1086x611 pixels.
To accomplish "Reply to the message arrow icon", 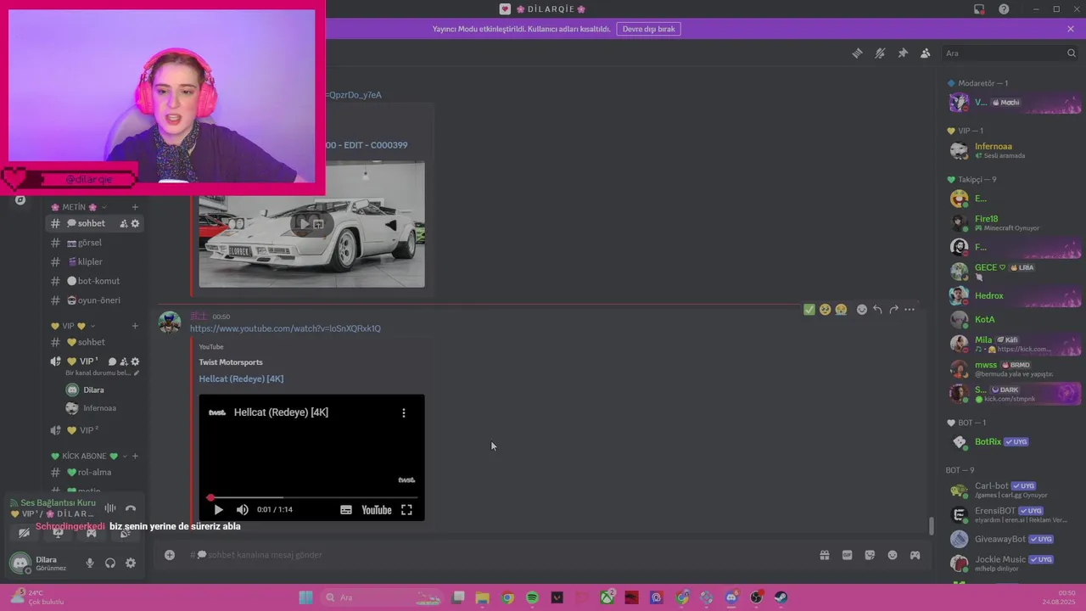I will [x=877, y=310].
